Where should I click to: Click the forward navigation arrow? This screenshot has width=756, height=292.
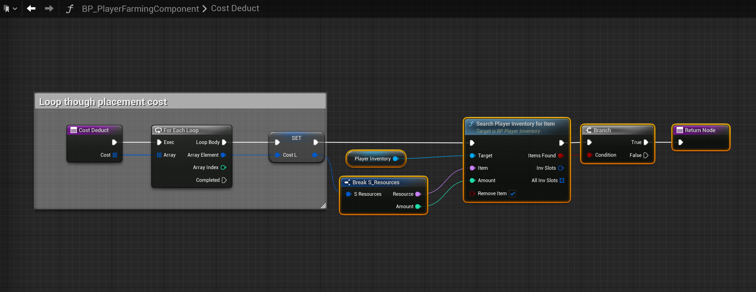coord(49,8)
